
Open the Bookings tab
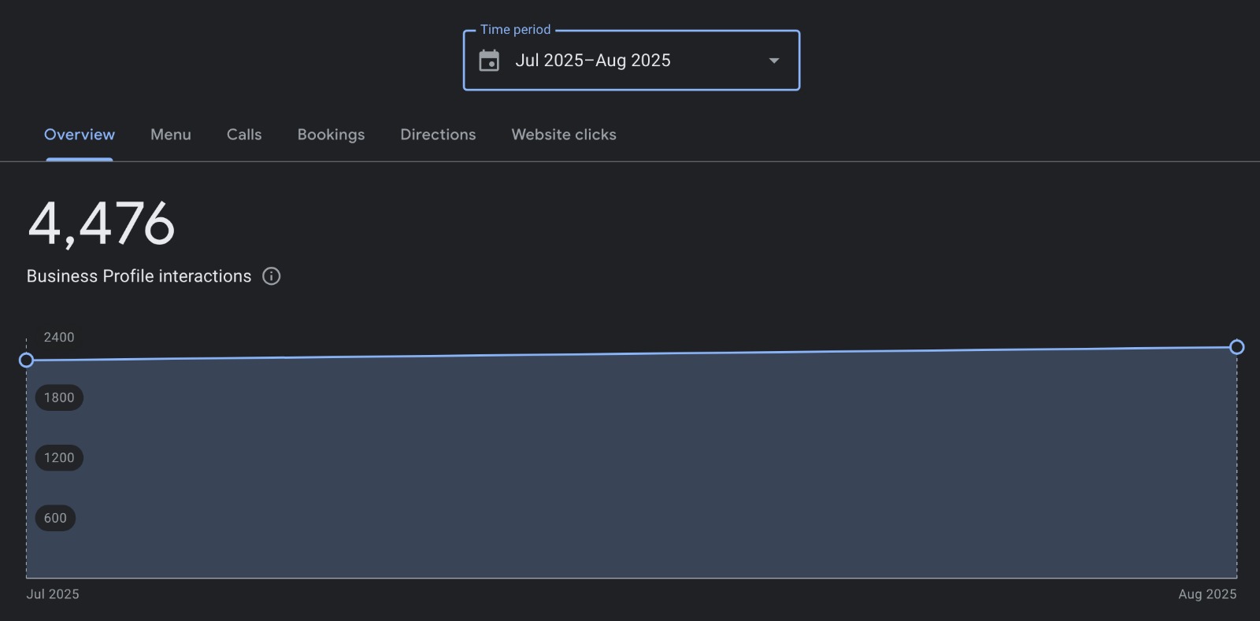tap(331, 135)
